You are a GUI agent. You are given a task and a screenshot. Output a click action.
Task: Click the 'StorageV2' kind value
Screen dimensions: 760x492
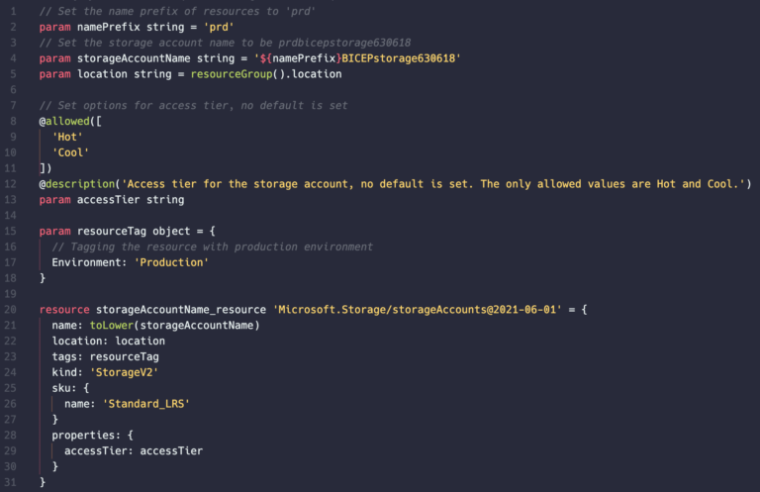(124, 372)
